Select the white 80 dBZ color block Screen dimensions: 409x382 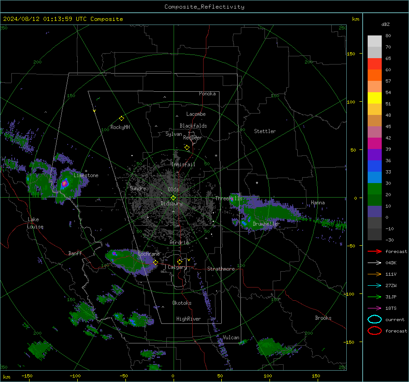374,41
